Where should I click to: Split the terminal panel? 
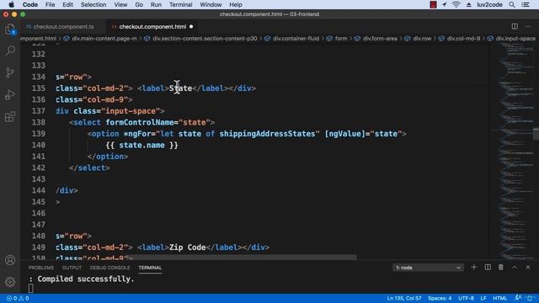tap(488, 268)
